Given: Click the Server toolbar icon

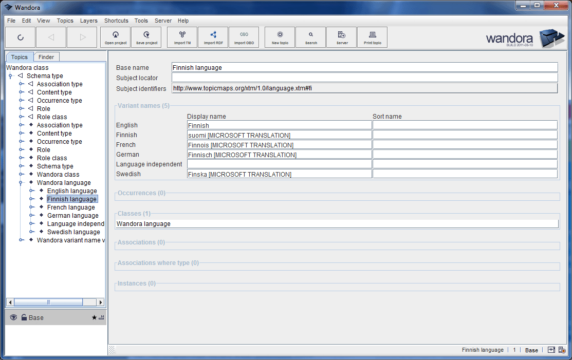Looking at the screenshot, I should point(341,37).
